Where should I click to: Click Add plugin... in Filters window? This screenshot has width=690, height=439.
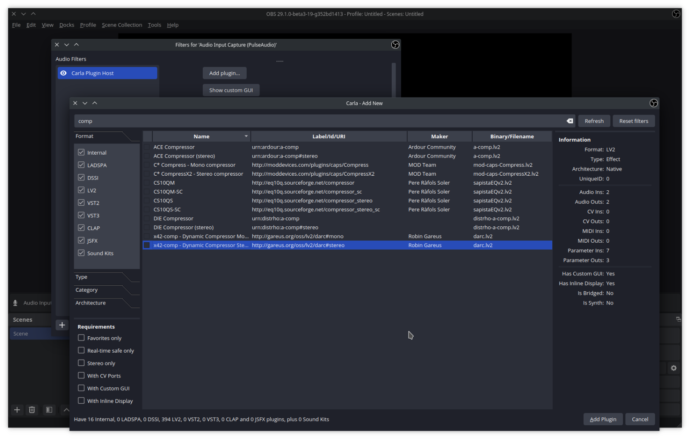click(x=225, y=73)
